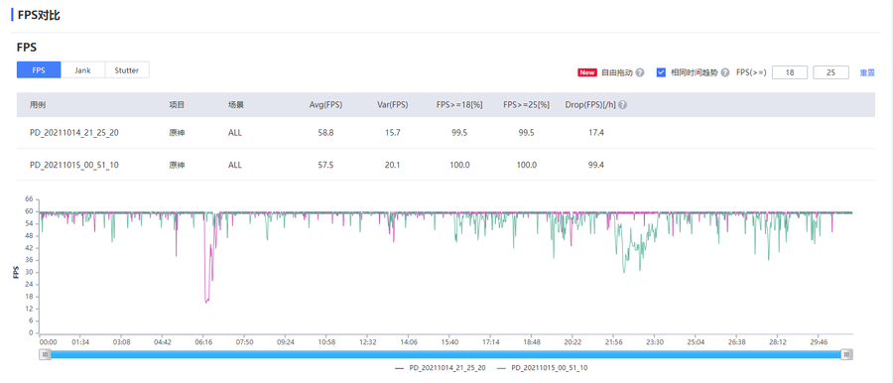
Task: Click the blue time range slider bar
Action: 446,354
